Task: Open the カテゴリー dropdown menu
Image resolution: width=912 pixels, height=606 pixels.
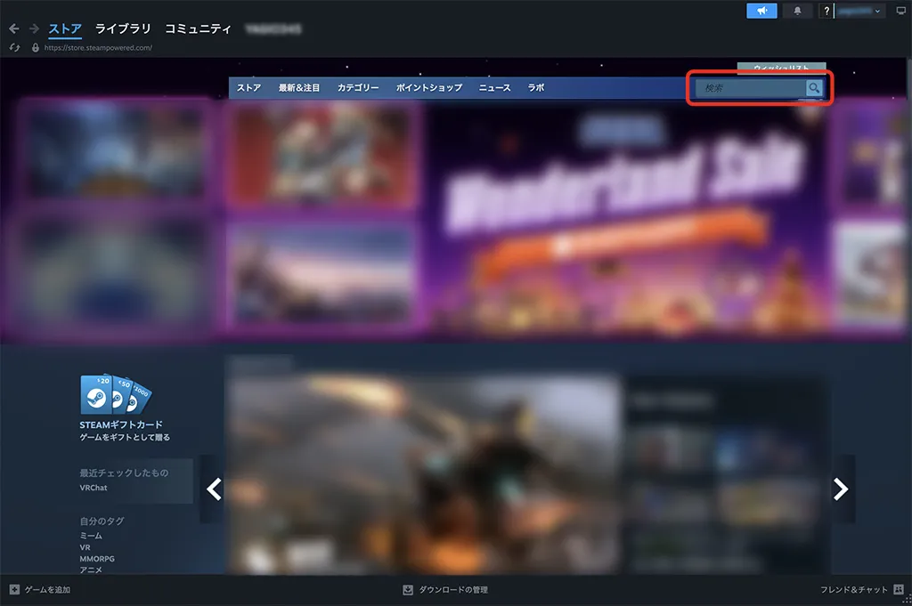Action: click(x=358, y=88)
